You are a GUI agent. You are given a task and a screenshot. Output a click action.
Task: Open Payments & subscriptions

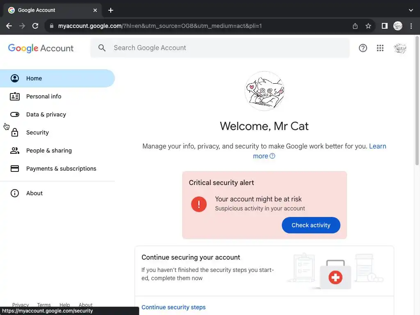click(x=57, y=169)
